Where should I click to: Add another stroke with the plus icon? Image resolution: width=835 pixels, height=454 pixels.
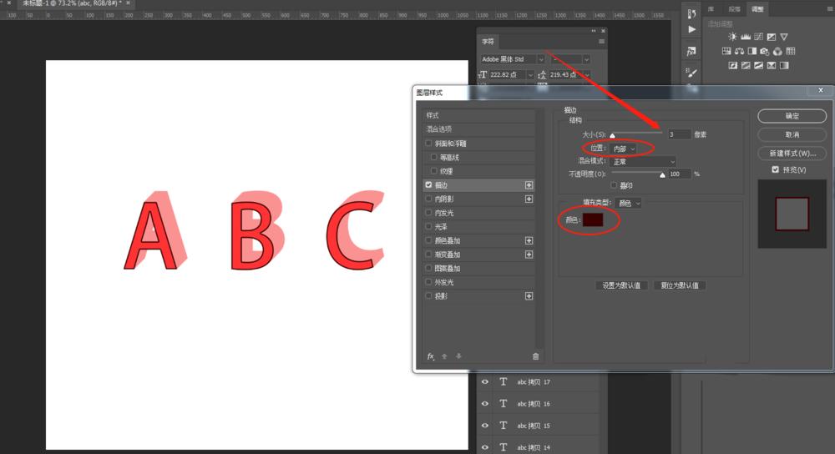(x=529, y=184)
